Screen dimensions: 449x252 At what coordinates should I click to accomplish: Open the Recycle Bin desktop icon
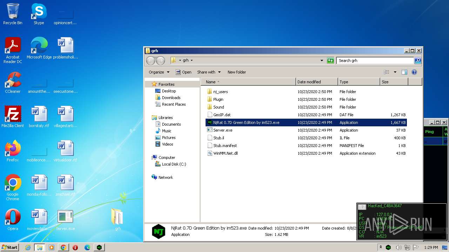click(x=13, y=14)
